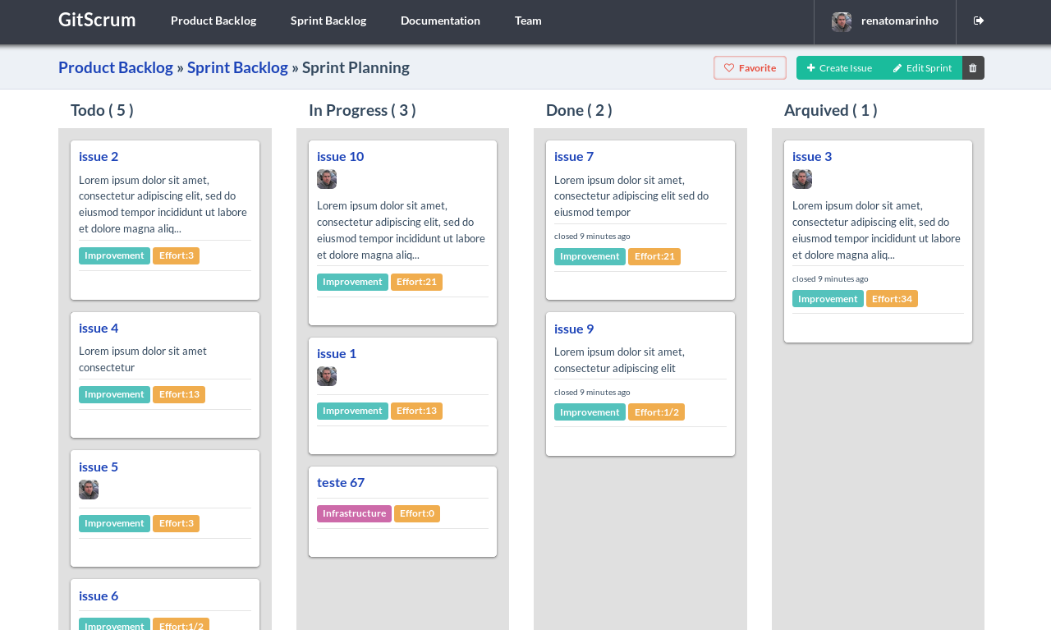Viewport: 1051px width, 630px height.
Task: Click the sign out icon in navbar
Action: pos(979,21)
